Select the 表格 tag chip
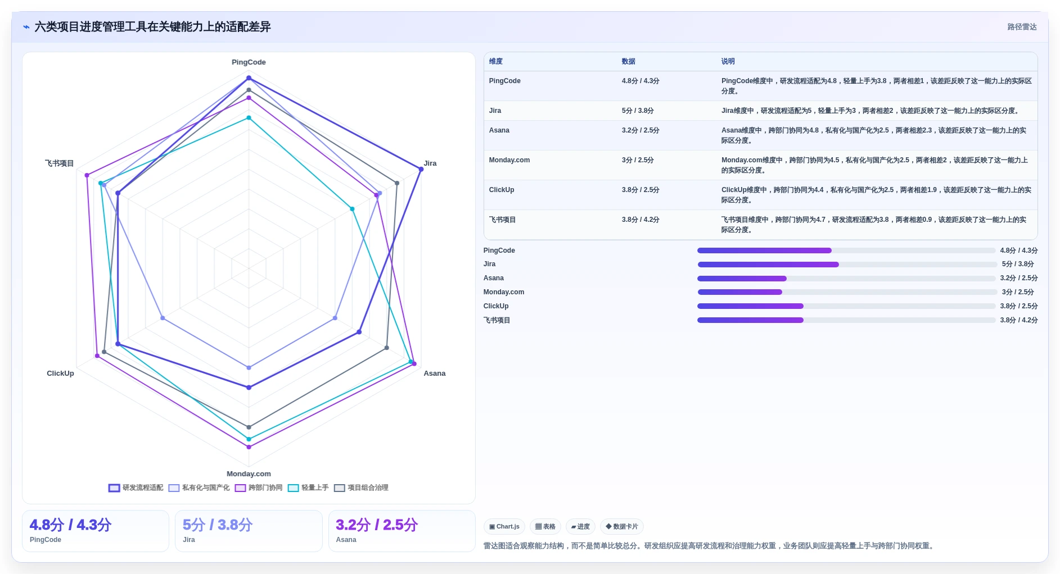 coord(545,526)
